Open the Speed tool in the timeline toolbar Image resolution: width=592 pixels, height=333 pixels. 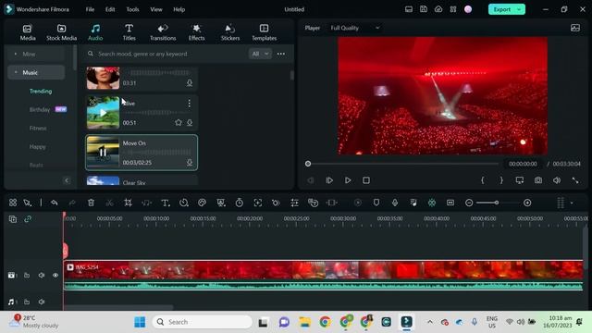click(184, 203)
